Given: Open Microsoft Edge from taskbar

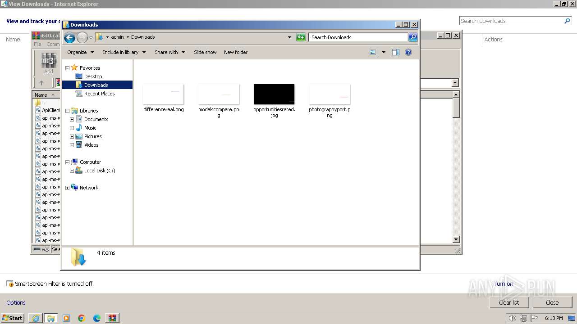Looking at the screenshot, I should coord(97,318).
